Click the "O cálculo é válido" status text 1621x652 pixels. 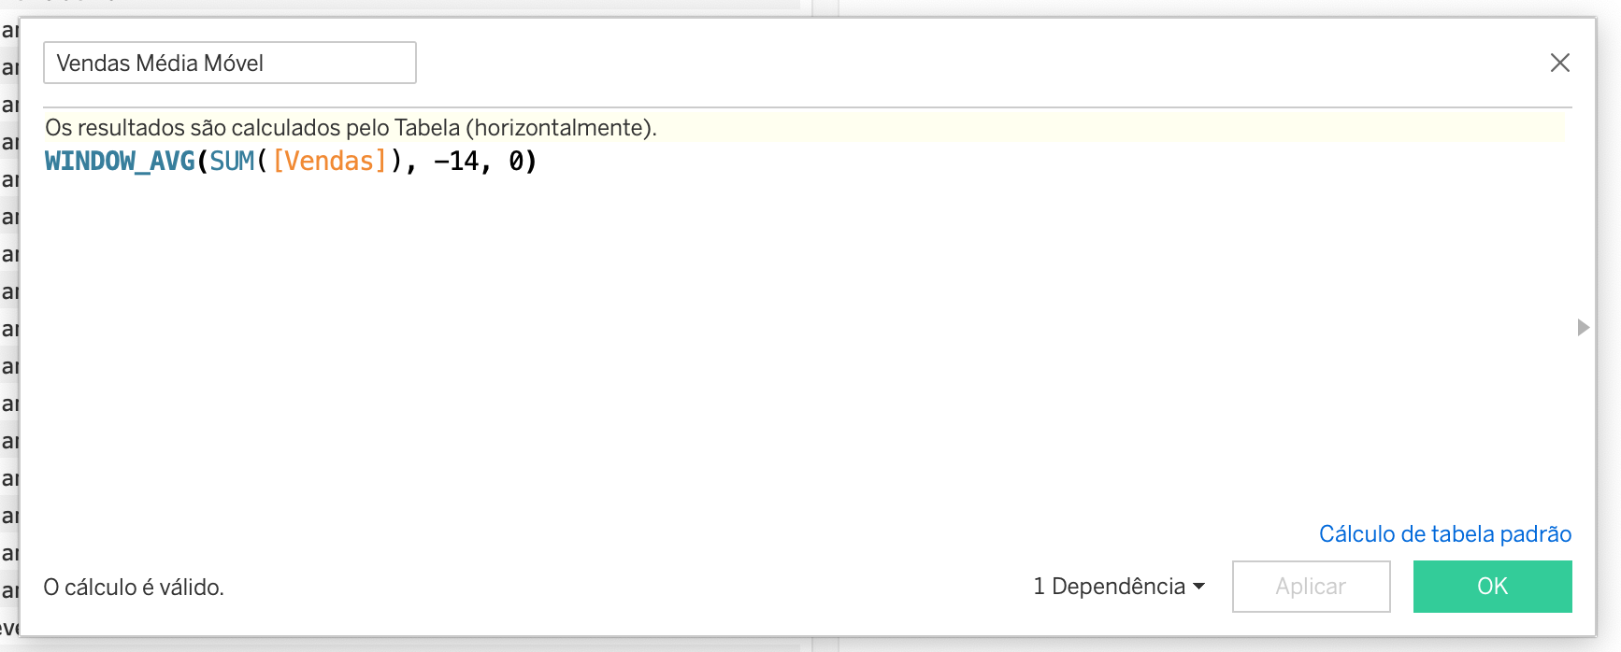click(x=133, y=587)
